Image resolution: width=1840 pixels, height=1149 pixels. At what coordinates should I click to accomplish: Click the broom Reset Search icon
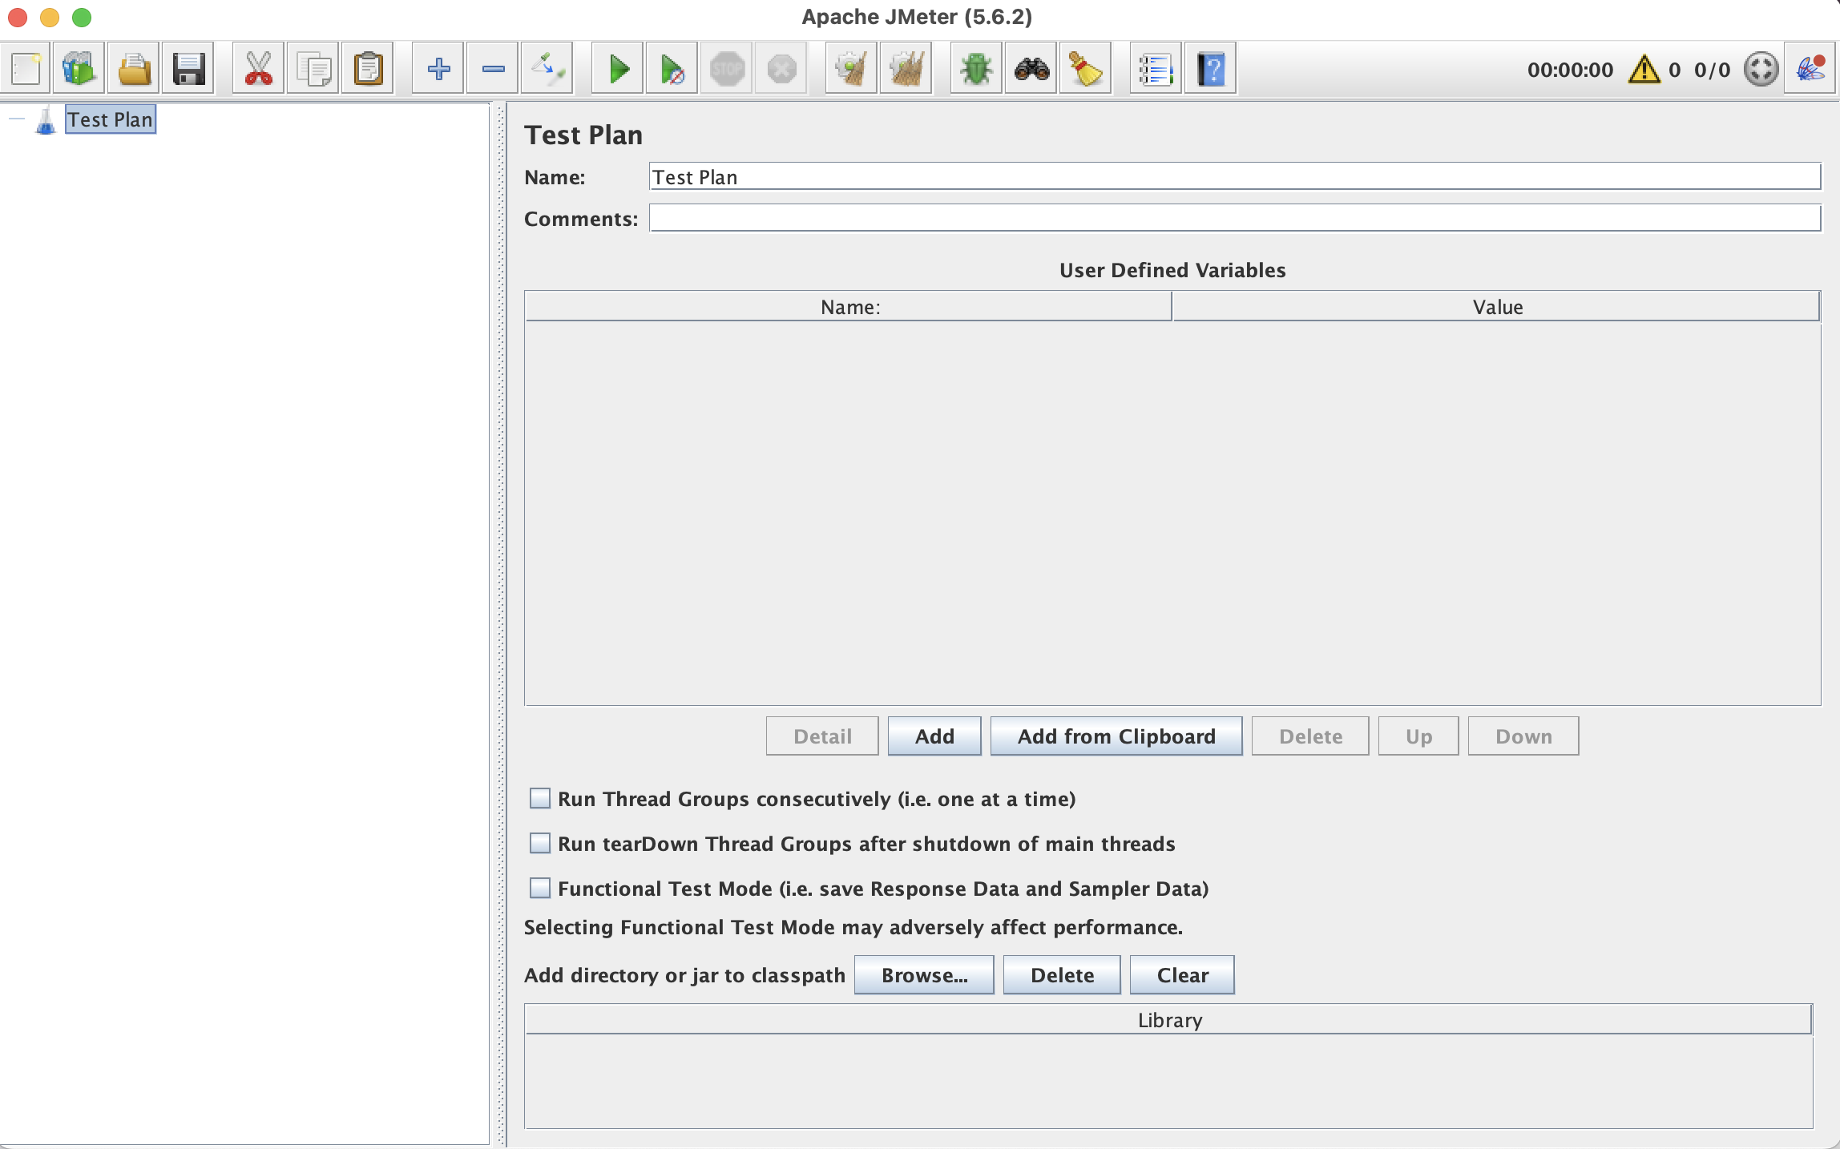pyautogui.click(x=1085, y=69)
